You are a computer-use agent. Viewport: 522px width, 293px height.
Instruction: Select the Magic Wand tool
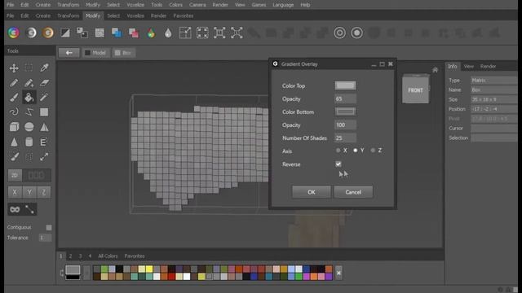(x=44, y=98)
